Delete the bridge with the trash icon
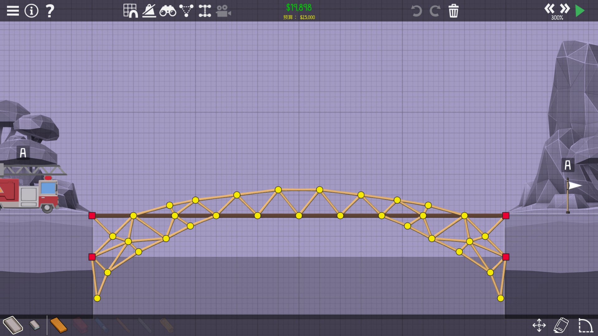Image resolution: width=598 pixels, height=336 pixels. pyautogui.click(x=453, y=11)
